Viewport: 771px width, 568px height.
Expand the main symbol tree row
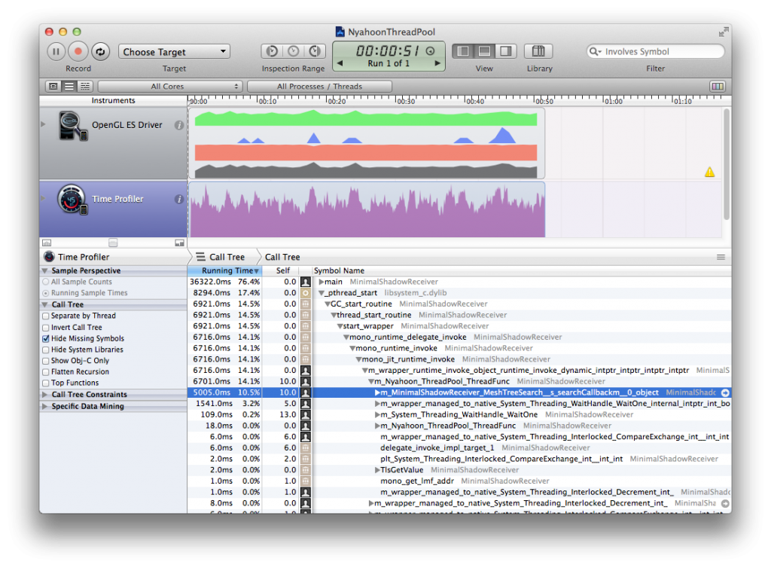322,282
